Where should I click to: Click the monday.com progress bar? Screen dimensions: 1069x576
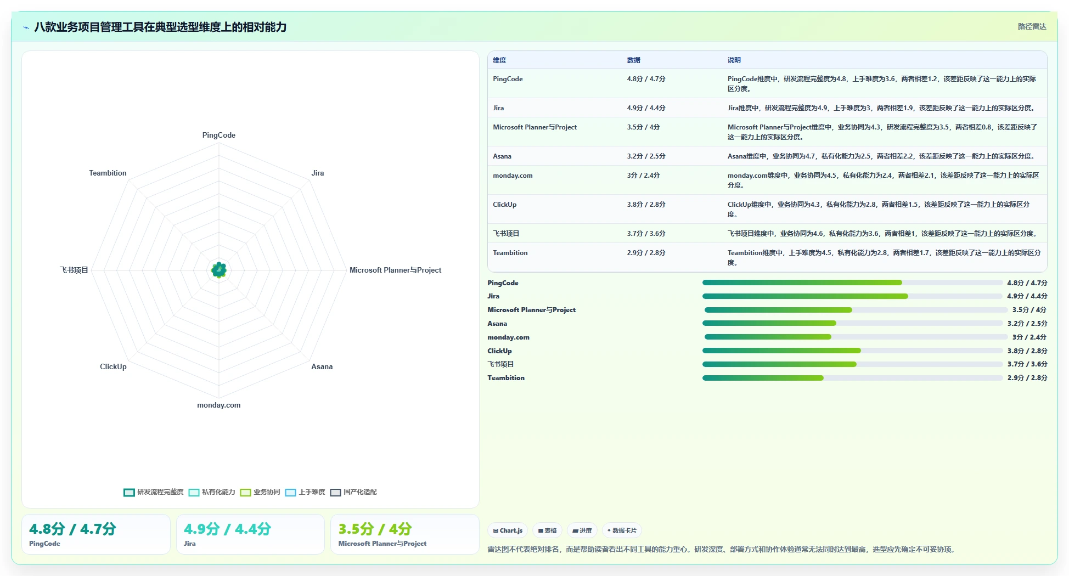(x=856, y=337)
